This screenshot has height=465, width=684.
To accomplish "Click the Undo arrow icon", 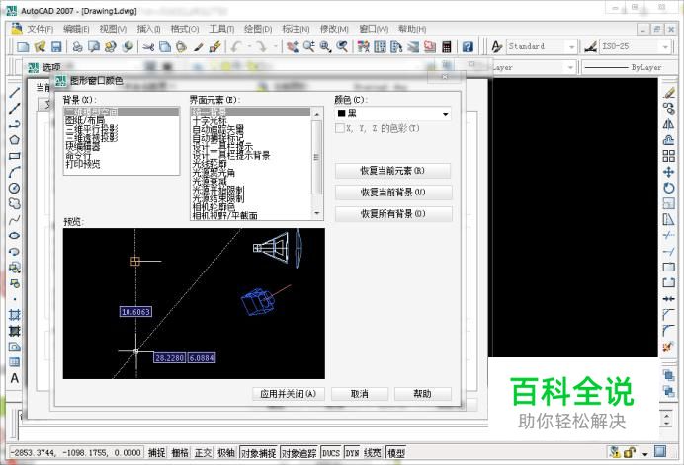I will [237, 46].
